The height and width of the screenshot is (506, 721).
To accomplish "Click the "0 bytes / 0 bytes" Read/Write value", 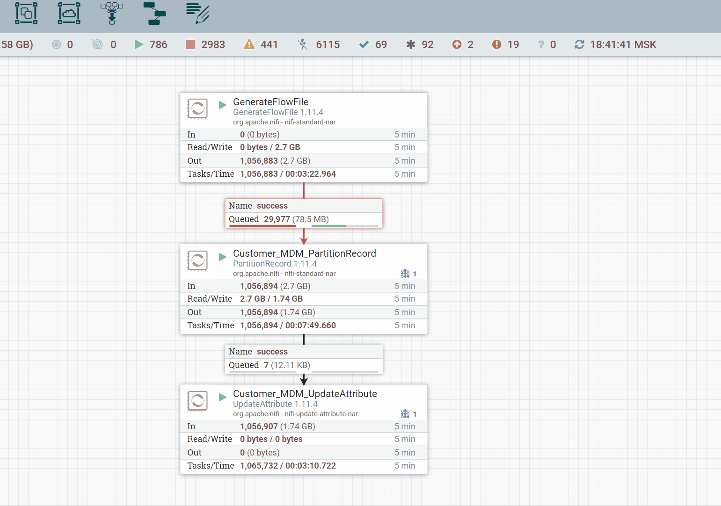I will pyautogui.click(x=271, y=439).
